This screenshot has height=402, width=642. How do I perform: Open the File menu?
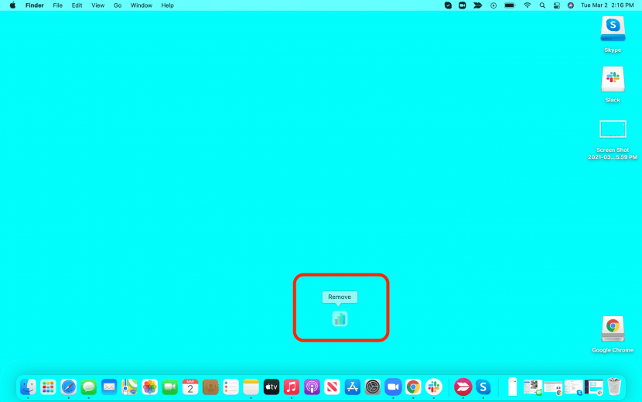click(57, 5)
